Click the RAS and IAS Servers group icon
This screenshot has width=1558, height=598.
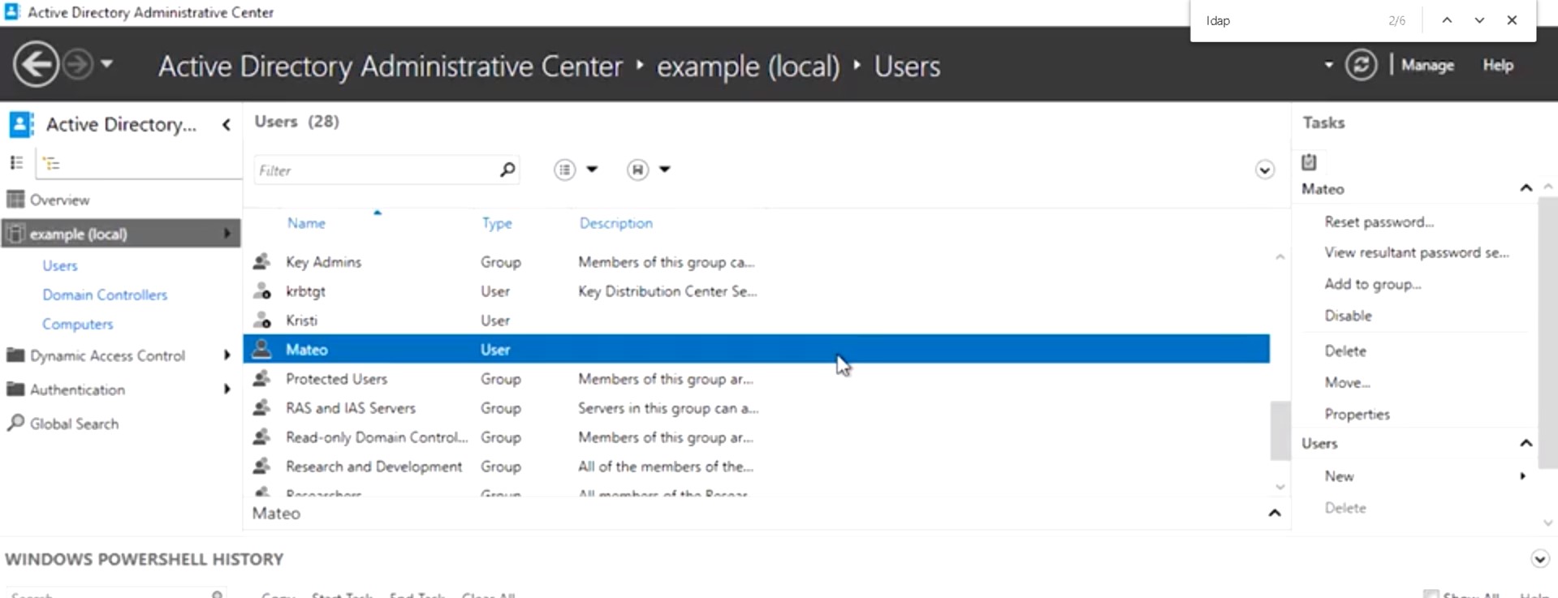point(261,407)
